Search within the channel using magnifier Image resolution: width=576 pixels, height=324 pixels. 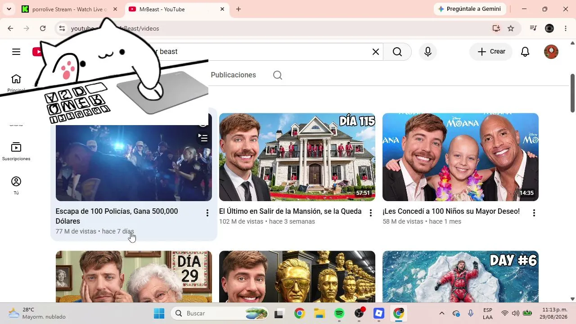point(278,75)
